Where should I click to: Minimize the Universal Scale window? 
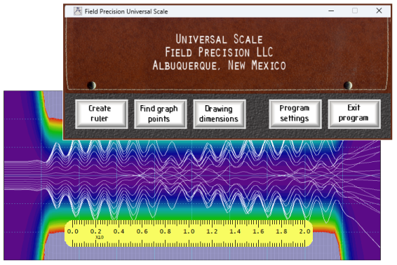pos(331,11)
